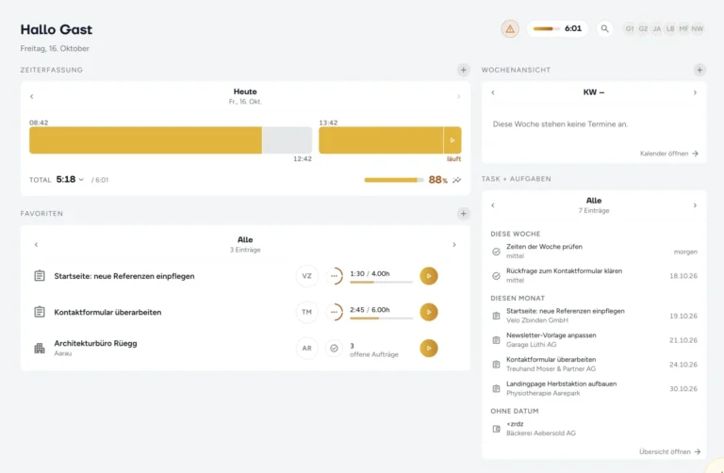Open task Newsletter-Vorlage anpassen
Image resolution: width=724 pixels, height=473 pixels.
[x=594, y=340]
